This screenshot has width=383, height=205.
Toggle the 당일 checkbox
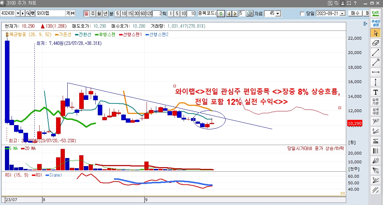click(302, 14)
